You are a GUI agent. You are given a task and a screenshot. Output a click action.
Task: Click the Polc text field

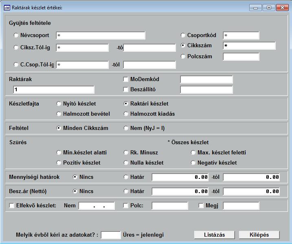(x=170, y=206)
